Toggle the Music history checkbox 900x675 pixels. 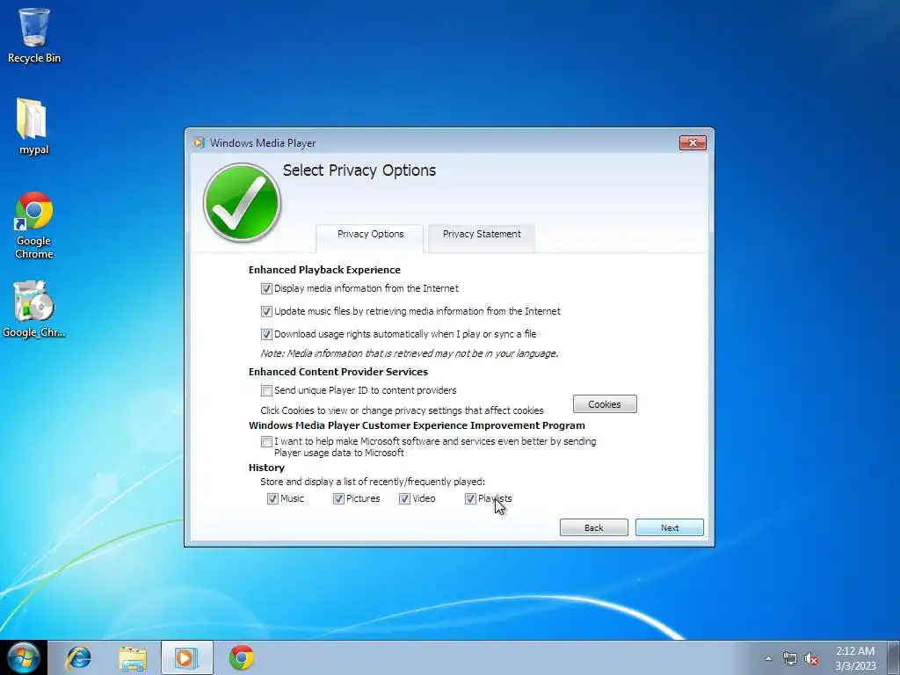pyautogui.click(x=272, y=499)
